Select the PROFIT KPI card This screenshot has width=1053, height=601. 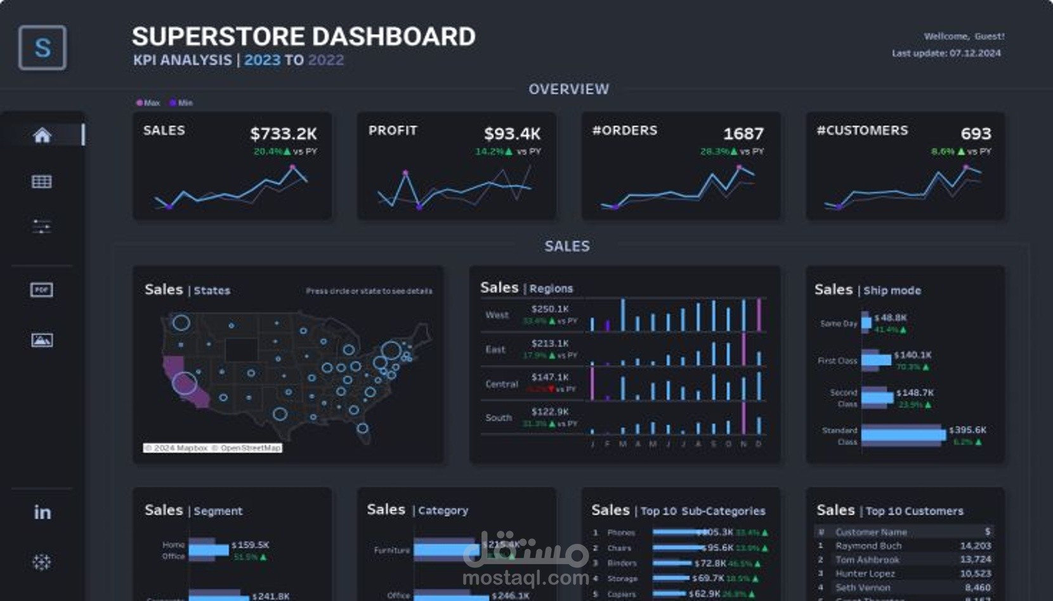pos(457,166)
